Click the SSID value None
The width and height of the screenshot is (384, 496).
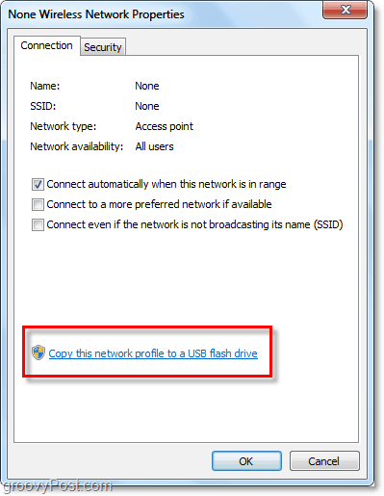tap(147, 106)
